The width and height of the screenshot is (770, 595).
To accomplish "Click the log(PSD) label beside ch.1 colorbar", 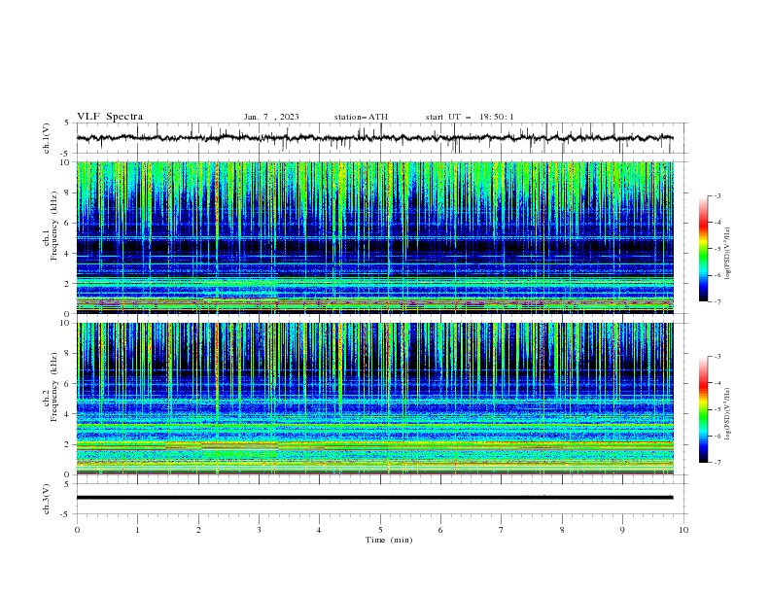I will click(x=727, y=254).
